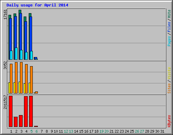
Task: Select the day 2 cyan pages bar
Action: pos(16,54)
